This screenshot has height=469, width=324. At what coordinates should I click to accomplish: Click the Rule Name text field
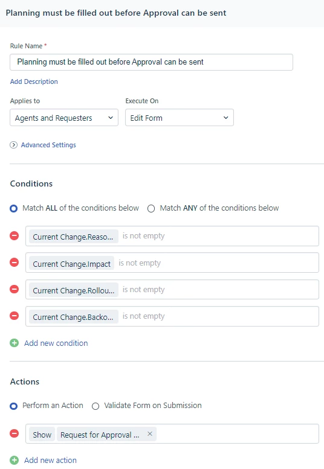151,62
